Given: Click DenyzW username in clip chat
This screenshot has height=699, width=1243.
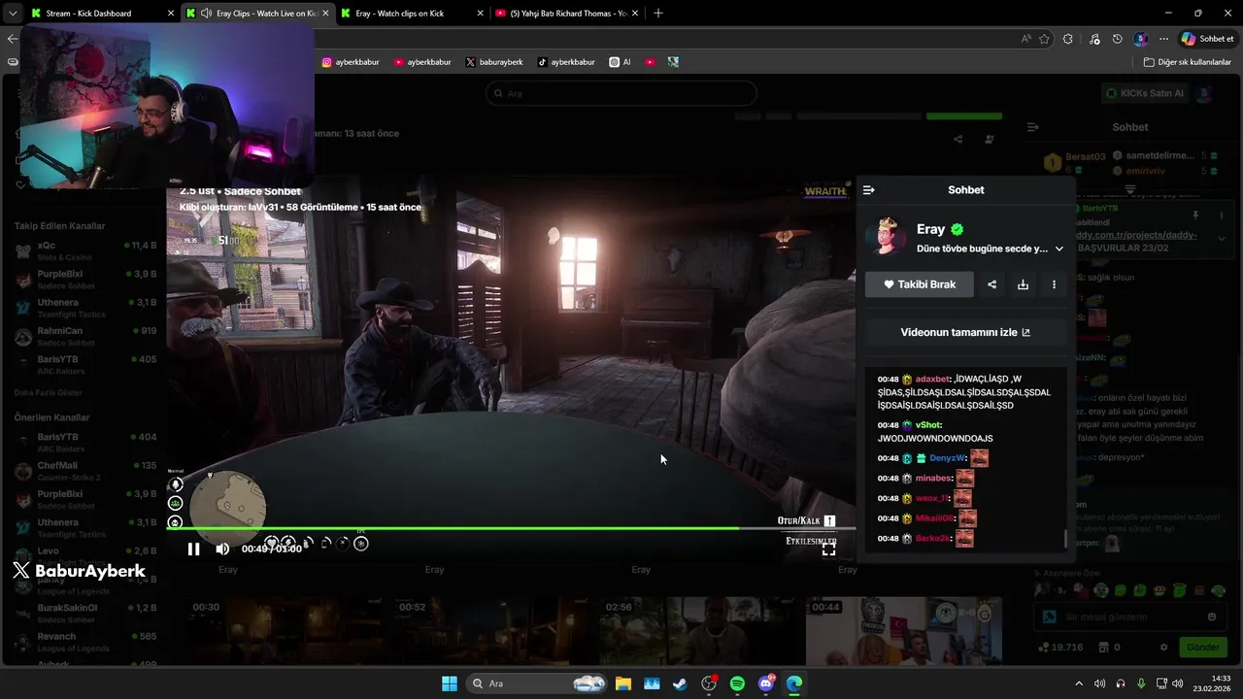Looking at the screenshot, I should [947, 458].
